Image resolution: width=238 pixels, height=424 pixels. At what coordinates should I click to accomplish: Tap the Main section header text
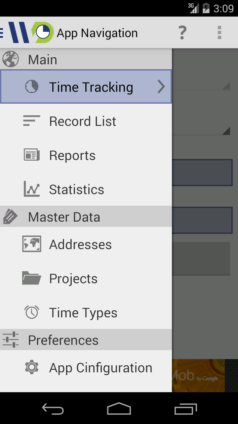click(x=43, y=60)
